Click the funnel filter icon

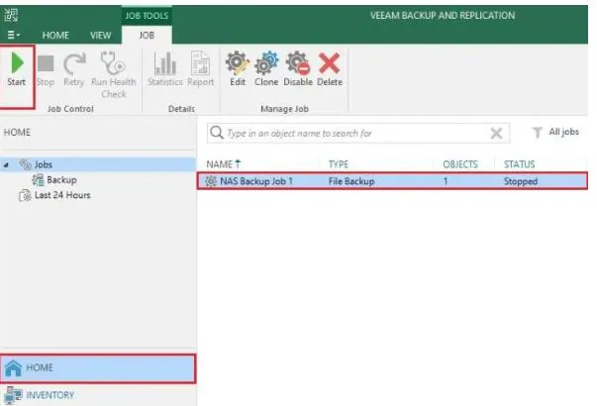click(537, 133)
